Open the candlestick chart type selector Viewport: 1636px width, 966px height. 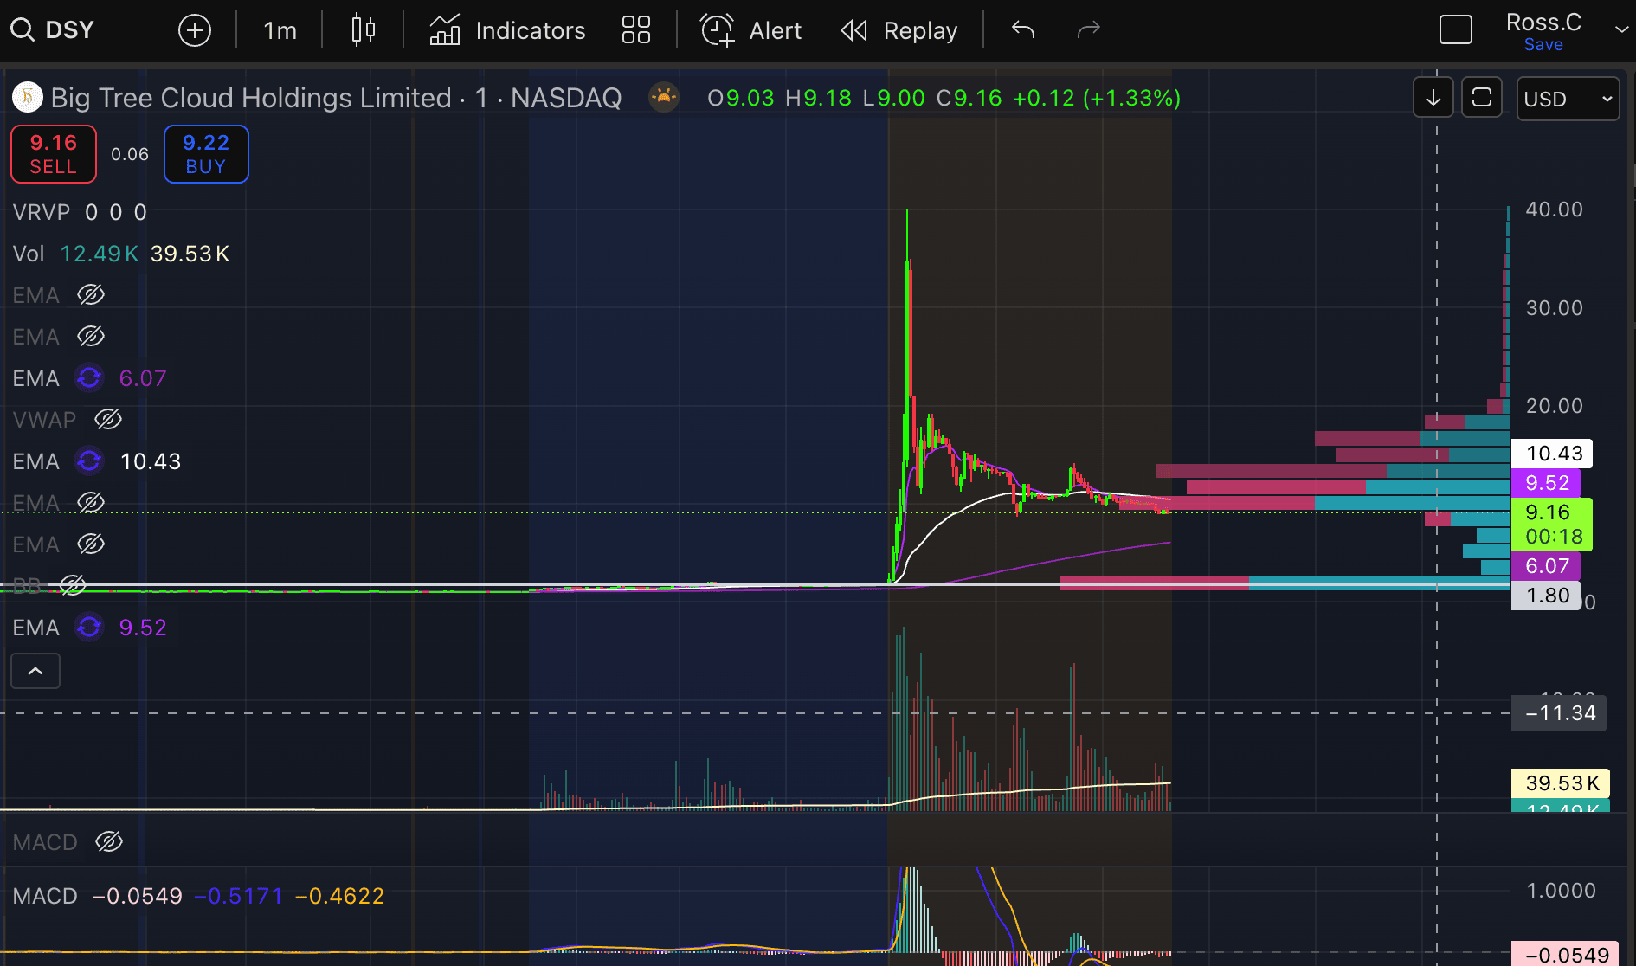[x=364, y=30]
